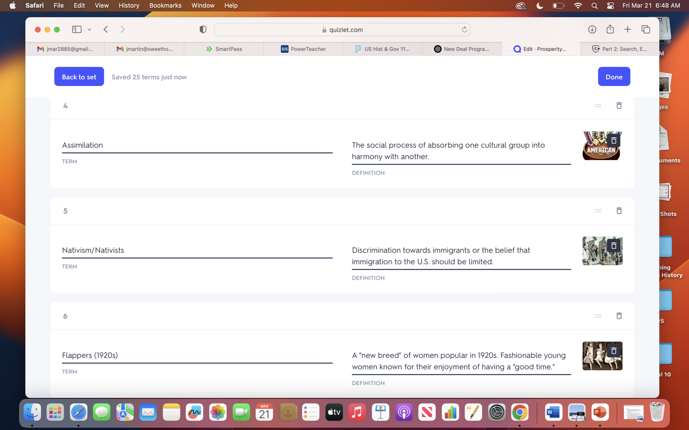Delete card 6 with its trash icon
Screen dimensions: 689x430
pyautogui.click(x=619, y=316)
